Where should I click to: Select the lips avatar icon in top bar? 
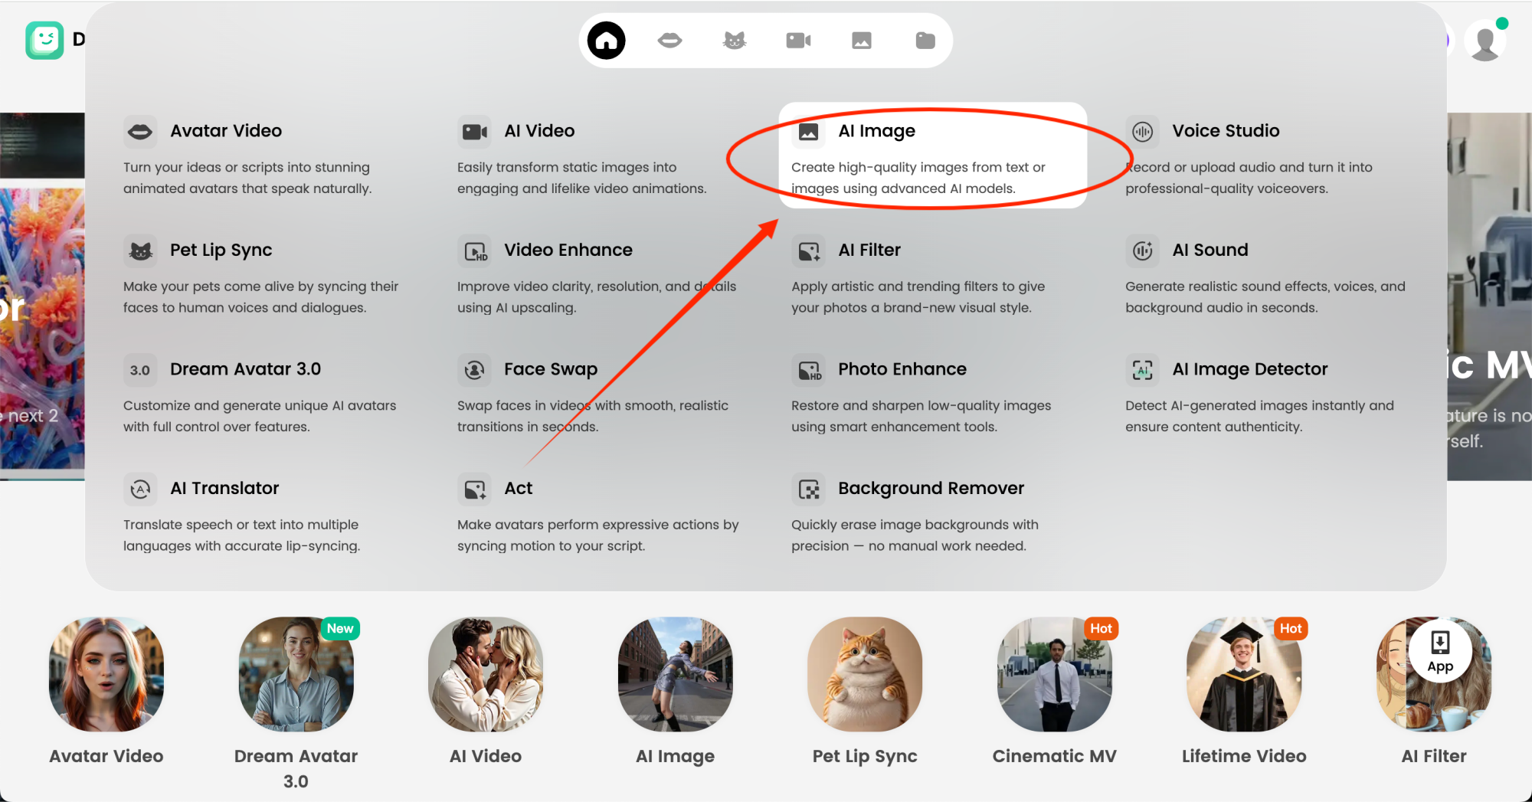click(x=669, y=41)
